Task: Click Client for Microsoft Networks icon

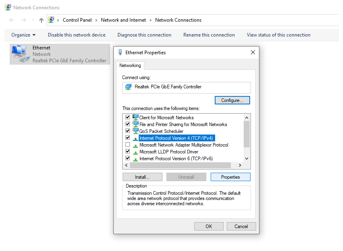Action: click(x=136, y=117)
